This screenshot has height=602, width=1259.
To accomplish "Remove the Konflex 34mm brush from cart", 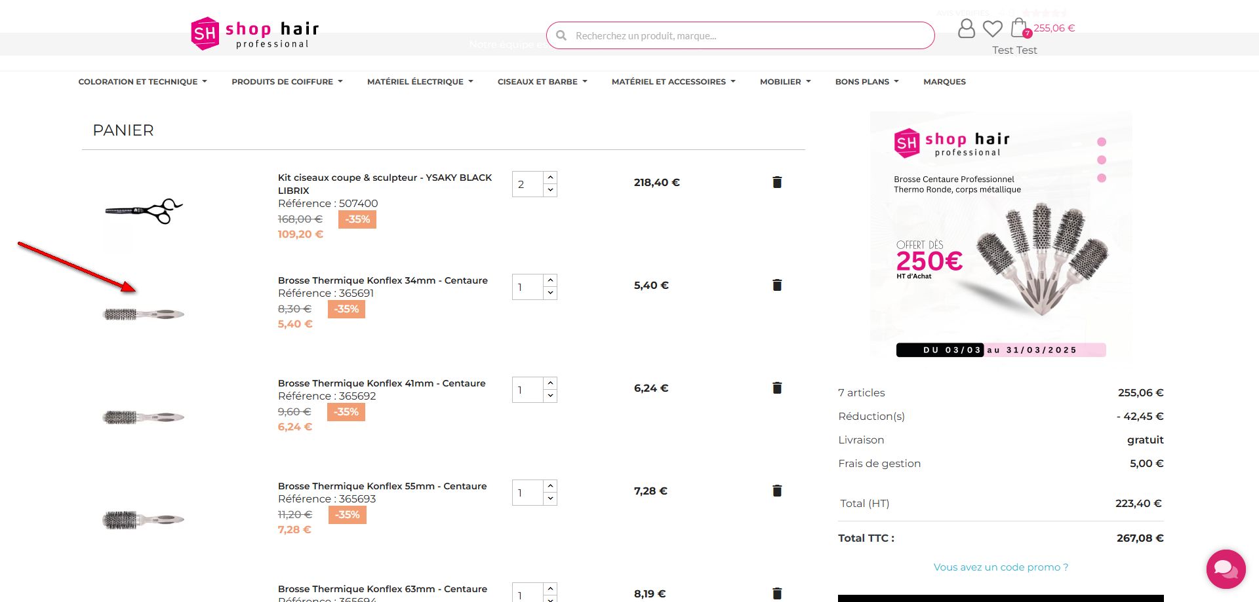I will 777,285.
